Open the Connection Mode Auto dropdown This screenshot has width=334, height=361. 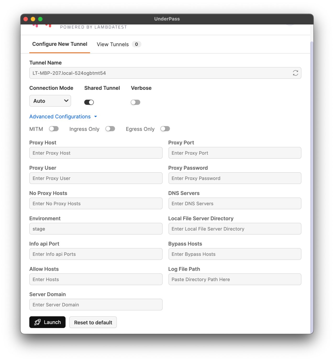pos(50,101)
